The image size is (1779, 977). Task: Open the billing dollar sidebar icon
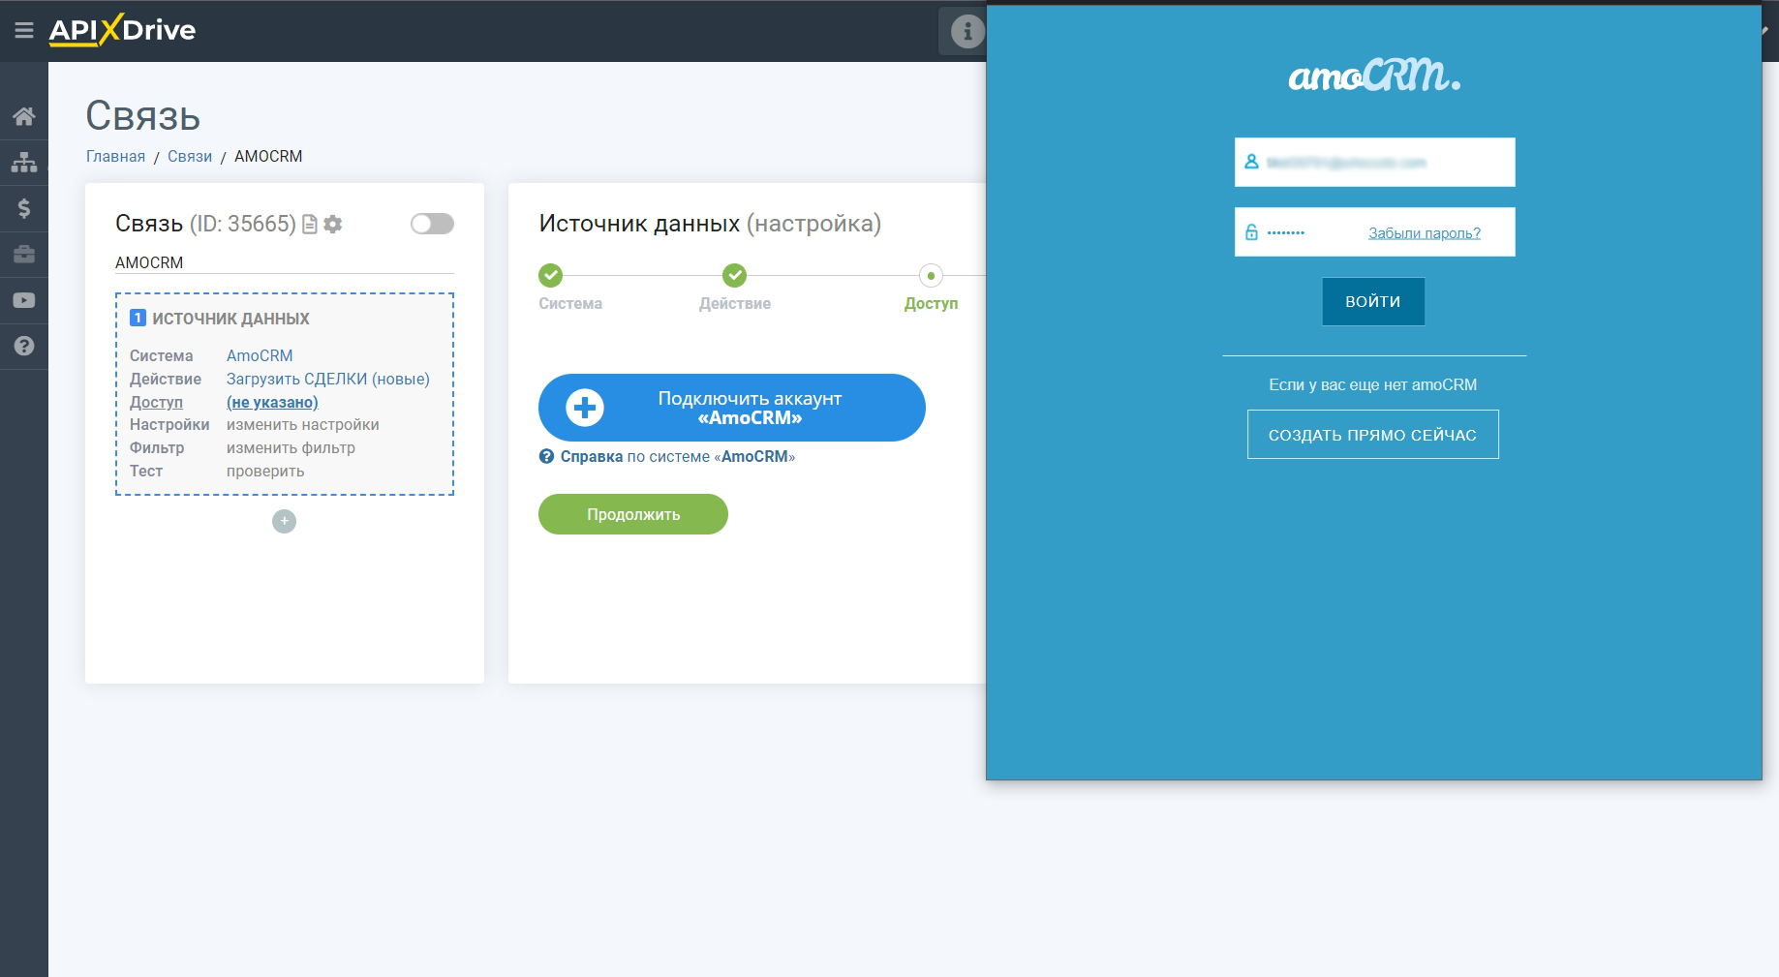point(24,208)
